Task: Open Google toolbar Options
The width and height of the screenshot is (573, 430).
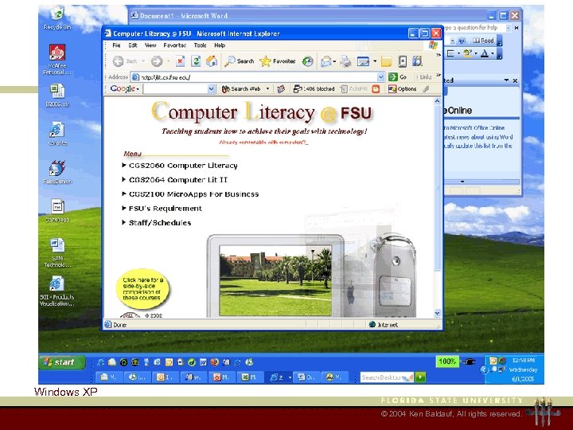Action: point(403,89)
